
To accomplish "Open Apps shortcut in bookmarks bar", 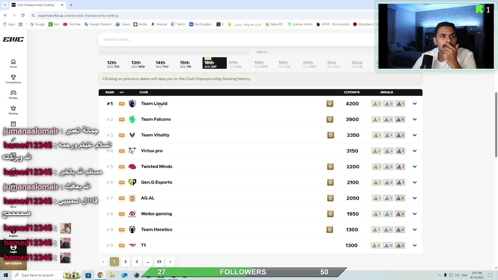I will tap(9, 24).
